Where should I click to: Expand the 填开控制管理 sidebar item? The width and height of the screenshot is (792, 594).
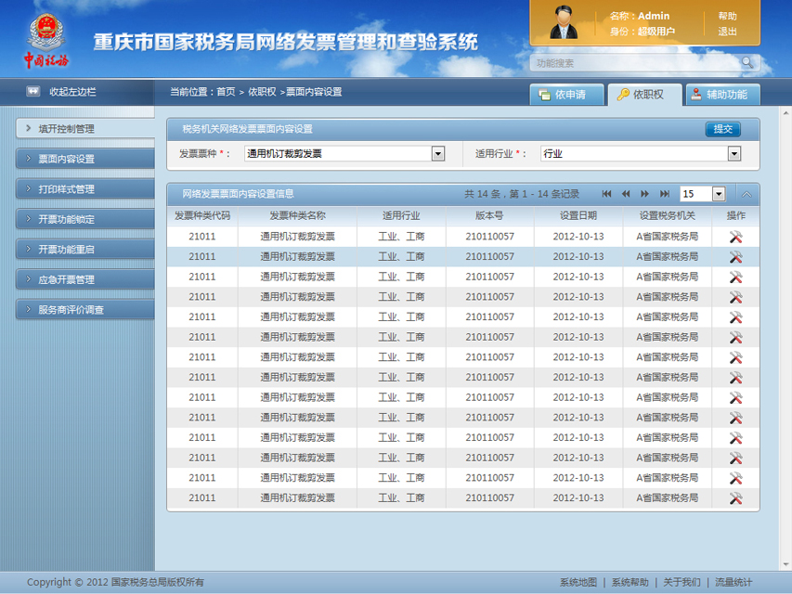pos(85,129)
